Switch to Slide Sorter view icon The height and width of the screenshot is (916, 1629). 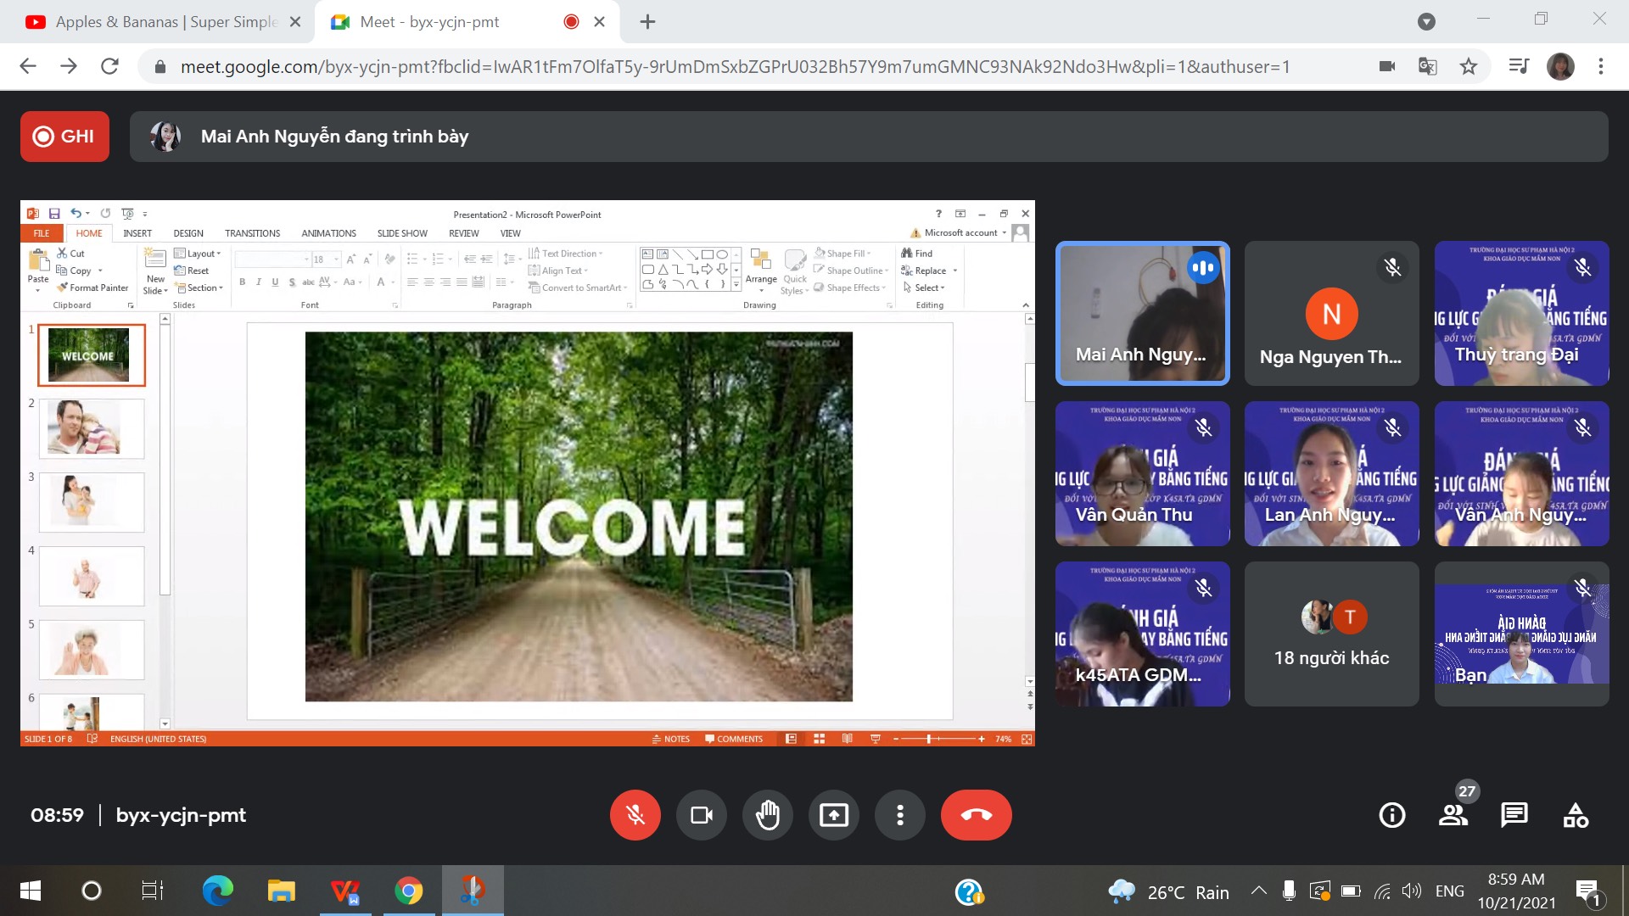[819, 739]
